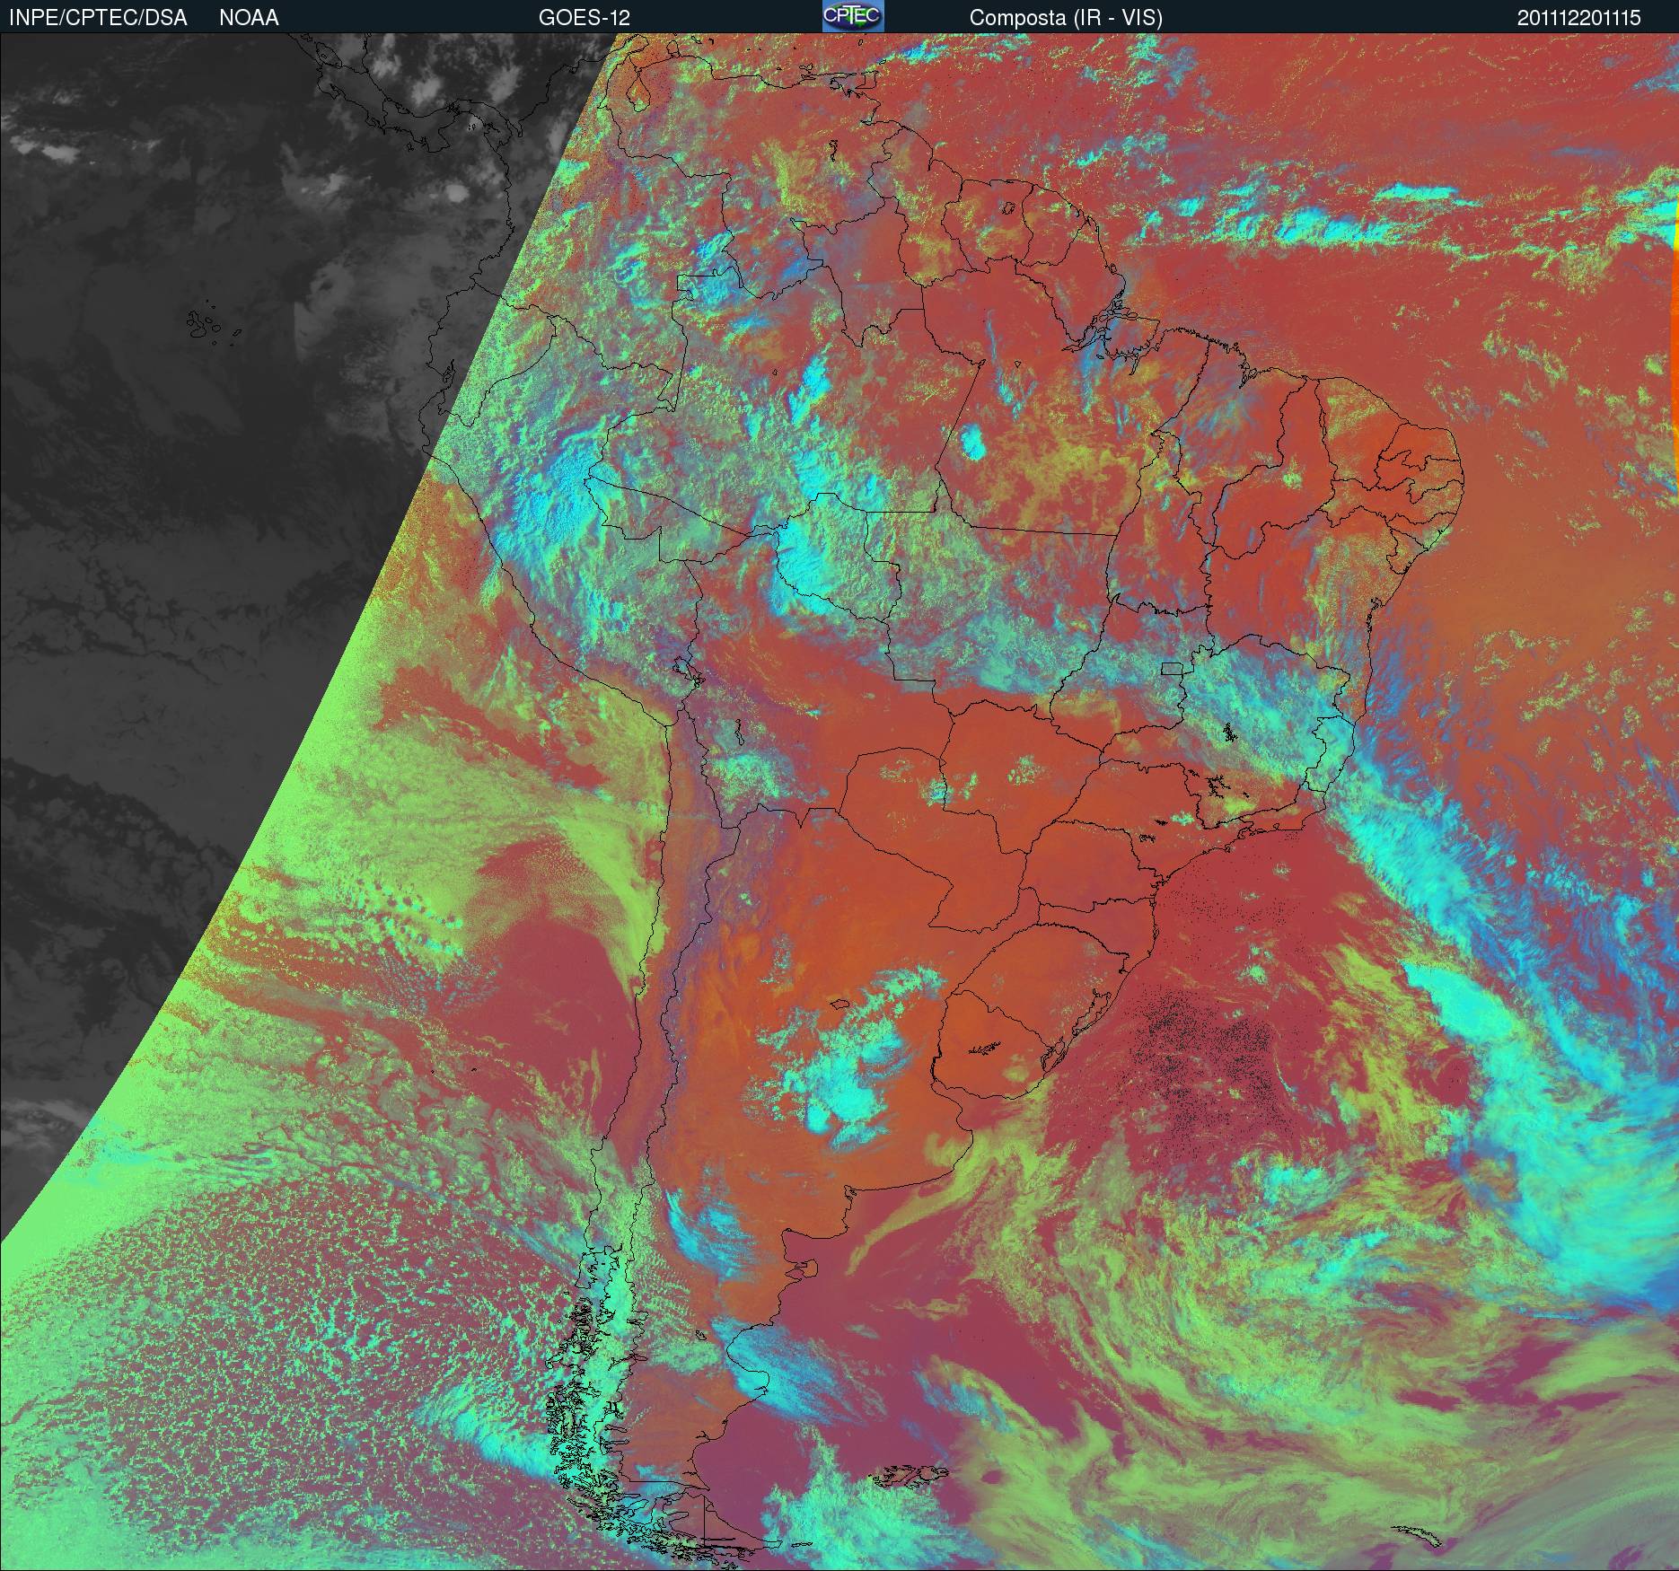This screenshot has height=1571, width=1679.
Task: Click the Composta (IR - VIS) title
Action: [1066, 18]
